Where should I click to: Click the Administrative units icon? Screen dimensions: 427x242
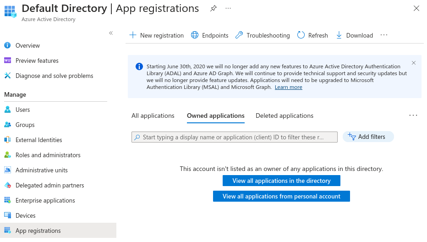[8, 170]
